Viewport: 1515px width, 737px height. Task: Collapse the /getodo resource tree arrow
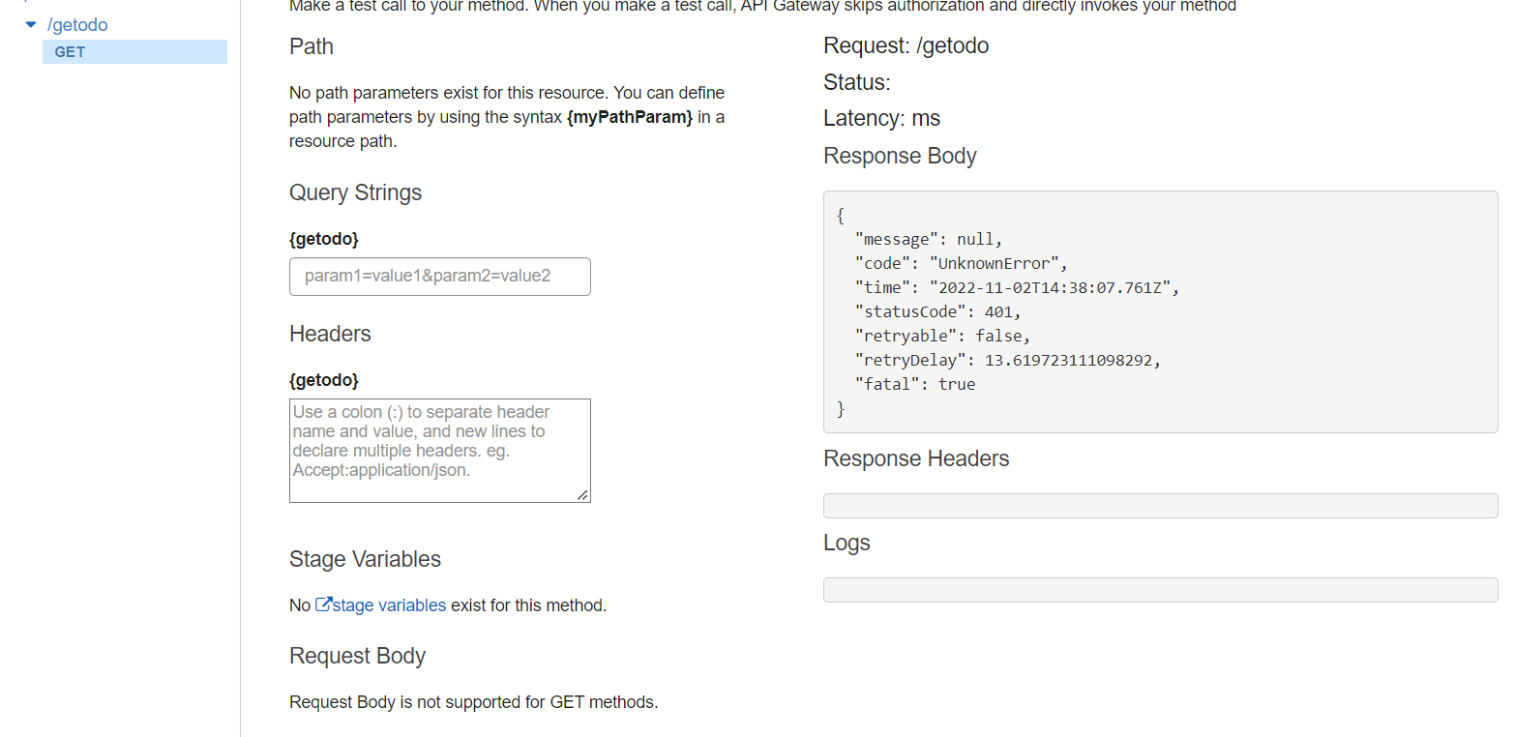pos(31,24)
